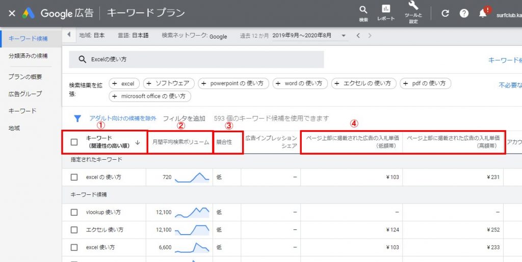Change the 言語: 日本語 language setting
The width and height of the screenshot is (522, 262).
click(x=133, y=35)
